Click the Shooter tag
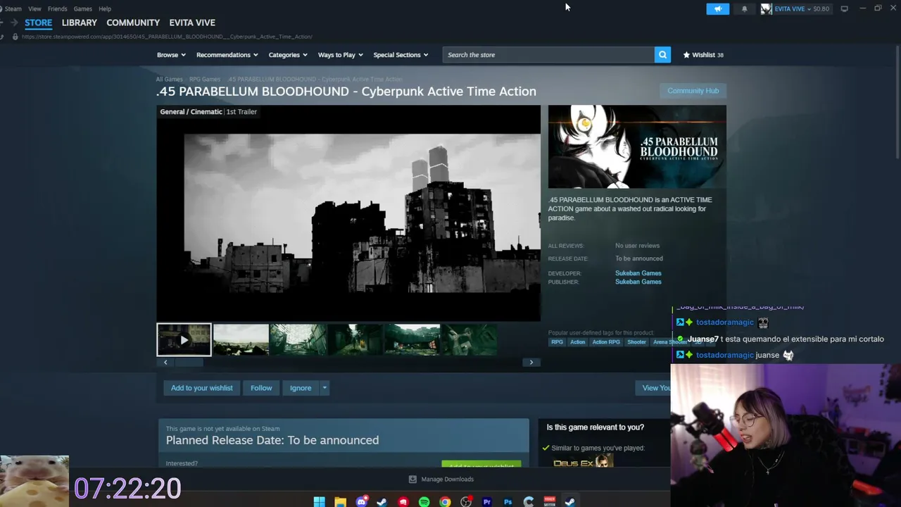The height and width of the screenshot is (507, 901). tap(636, 342)
